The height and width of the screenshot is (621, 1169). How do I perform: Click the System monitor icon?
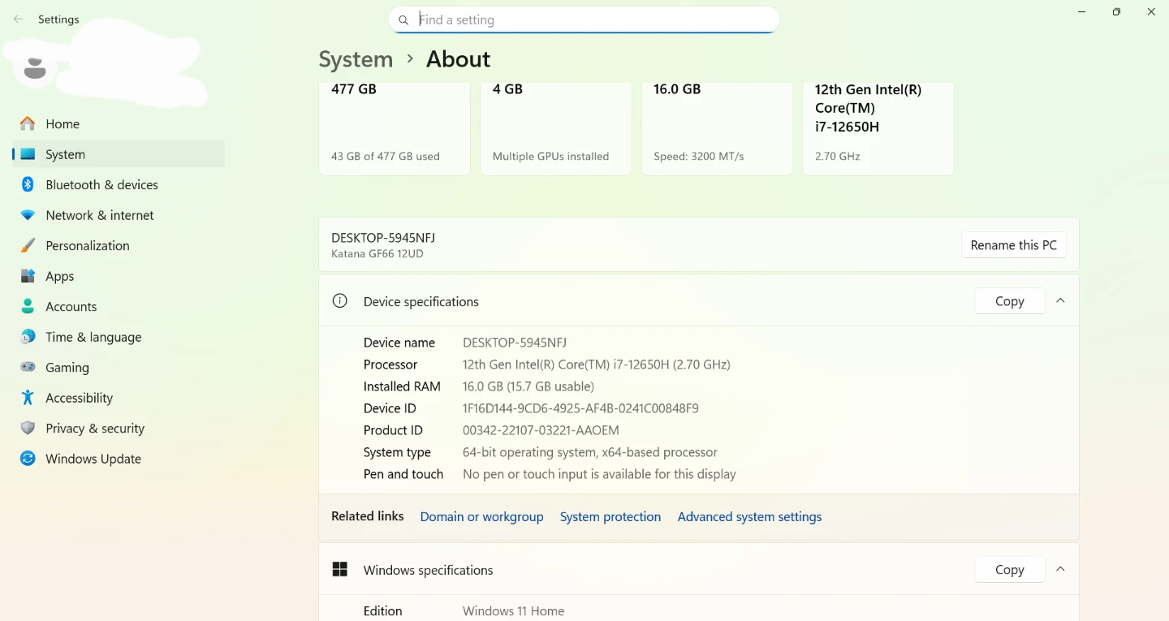(x=28, y=154)
